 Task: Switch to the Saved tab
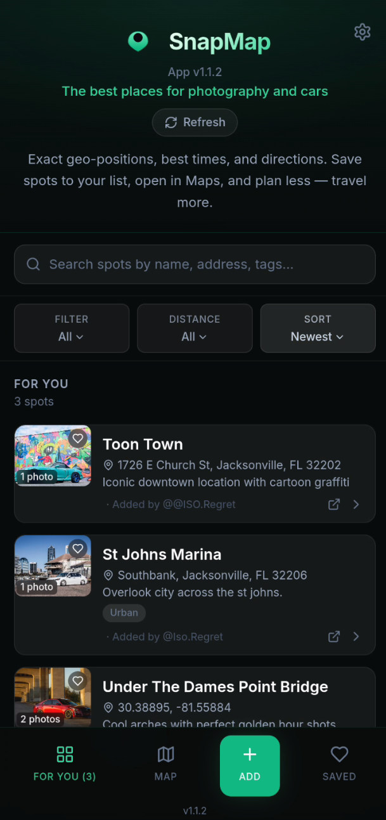339,765
